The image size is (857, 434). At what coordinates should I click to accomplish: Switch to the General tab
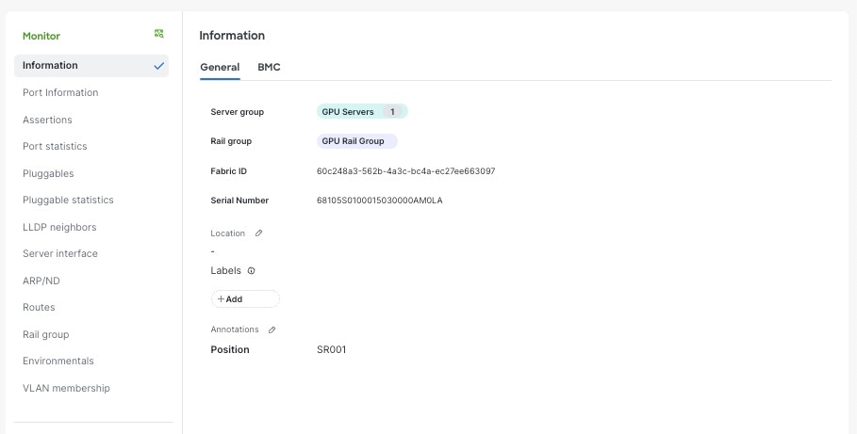220,67
